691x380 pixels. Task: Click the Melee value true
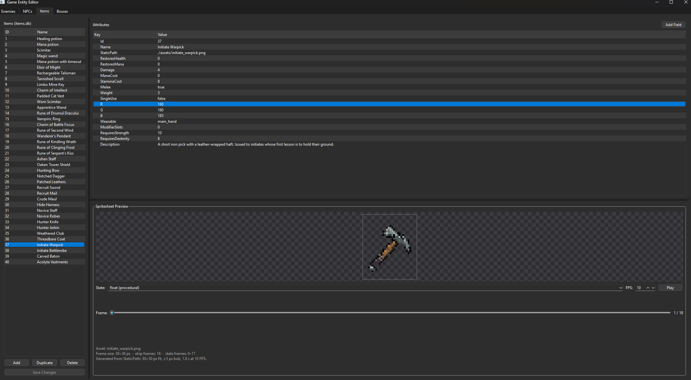[161, 87]
